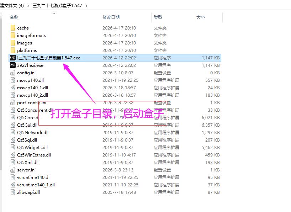Click the msvcp140.dll file icon
This screenshot has width=291, height=212.
13,80
